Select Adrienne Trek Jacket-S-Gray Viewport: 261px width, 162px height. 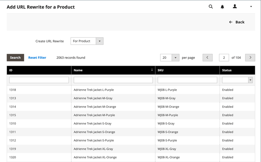(93, 124)
